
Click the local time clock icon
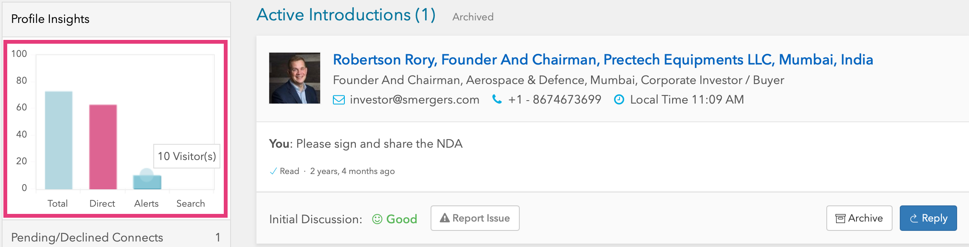(619, 100)
